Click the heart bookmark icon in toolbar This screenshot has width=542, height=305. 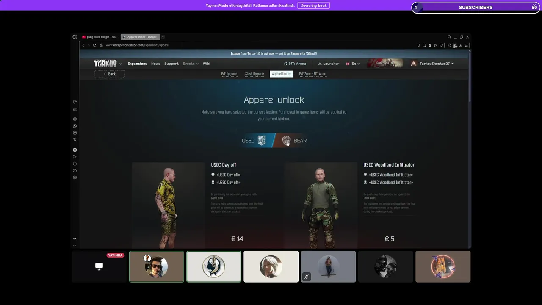tap(441, 45)
